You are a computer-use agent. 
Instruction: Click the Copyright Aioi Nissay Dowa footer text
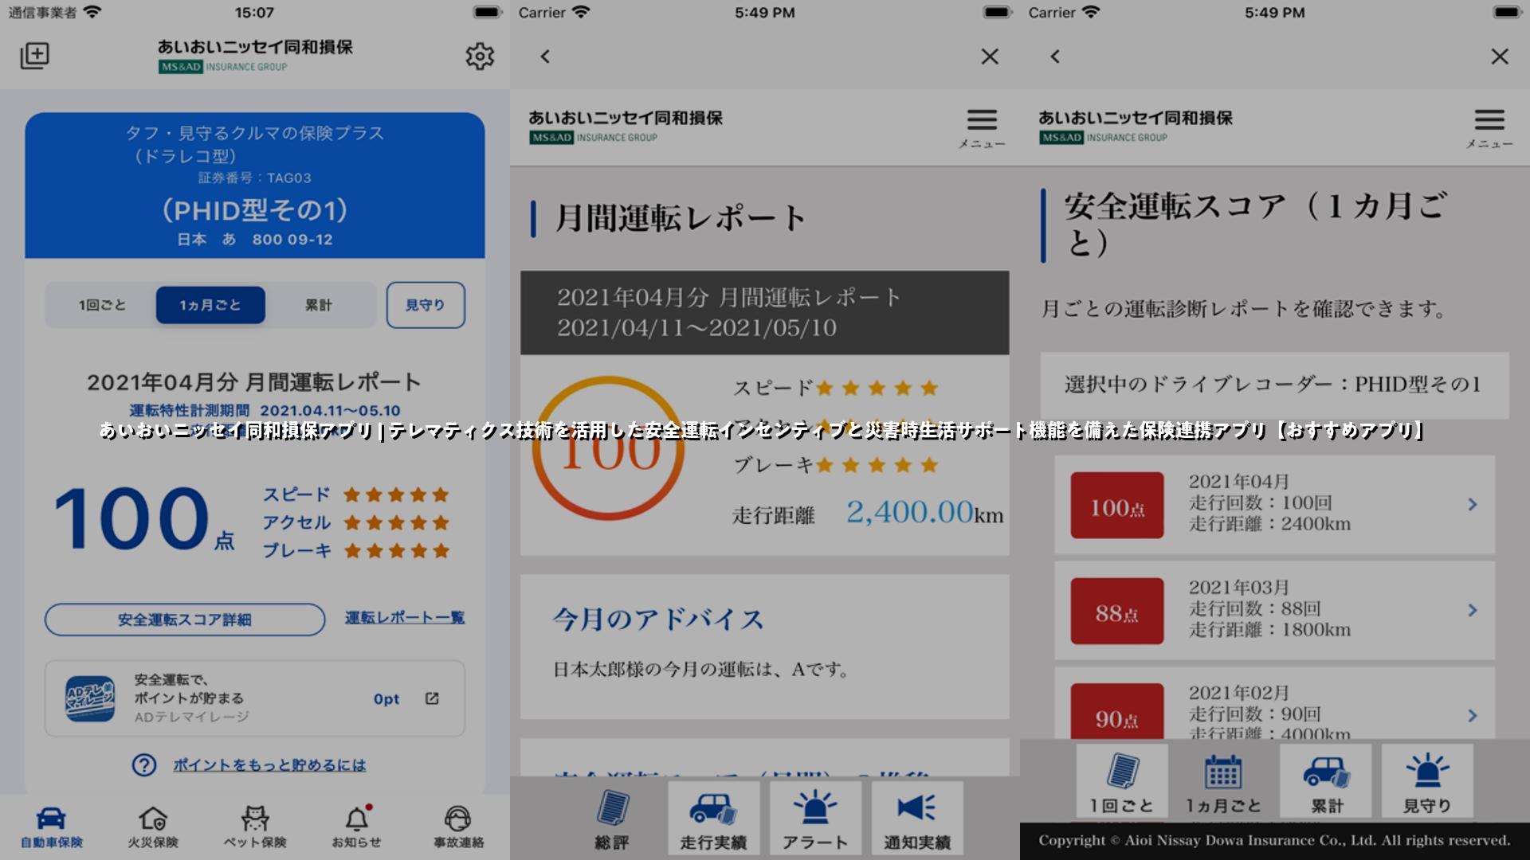point(1275,840)
